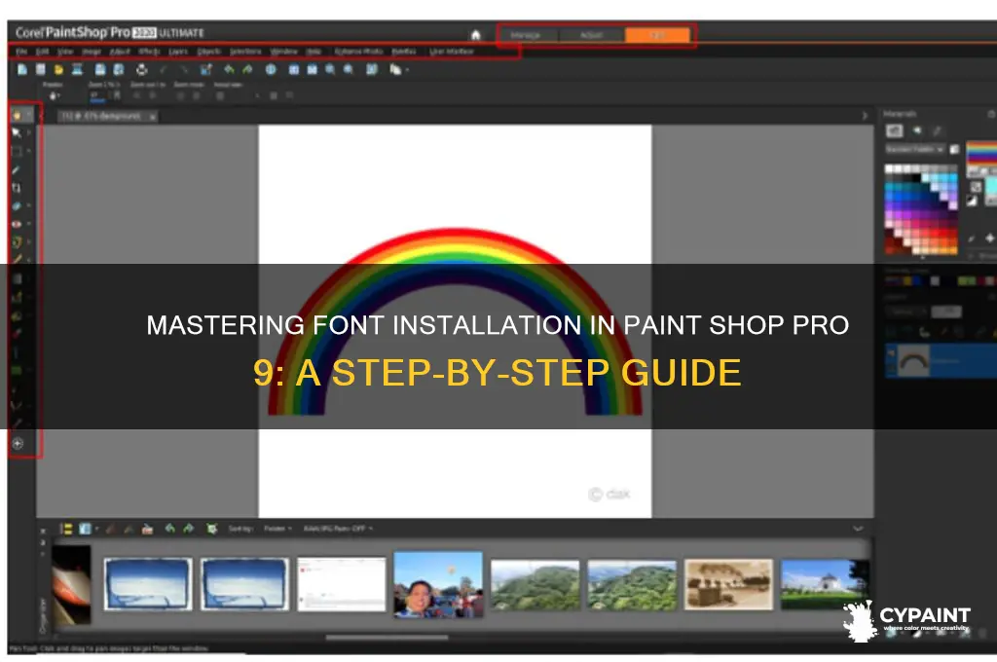Open the Window menu

(283, 51)
